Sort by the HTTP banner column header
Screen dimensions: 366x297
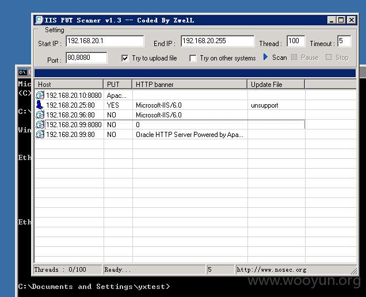[190, 84]
